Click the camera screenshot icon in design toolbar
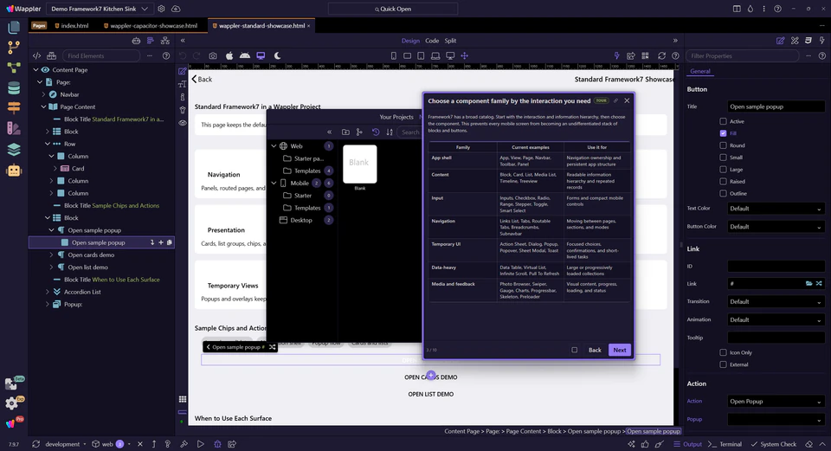The width and height of the screenshot is (831, 451). (x=213, y=55)
